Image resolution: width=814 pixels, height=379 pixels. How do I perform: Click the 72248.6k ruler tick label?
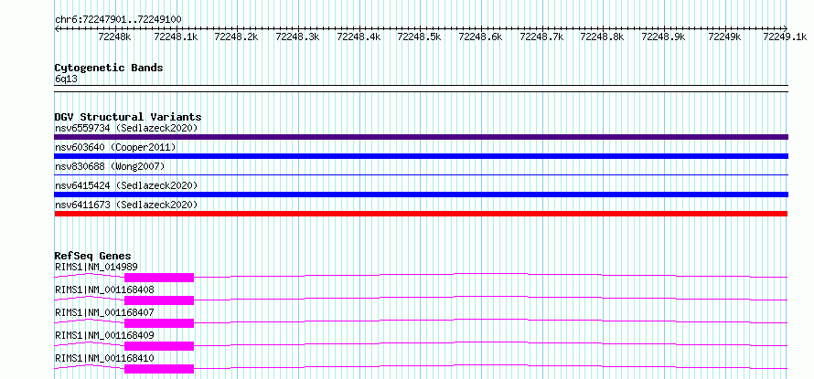[x=480, y=37]
